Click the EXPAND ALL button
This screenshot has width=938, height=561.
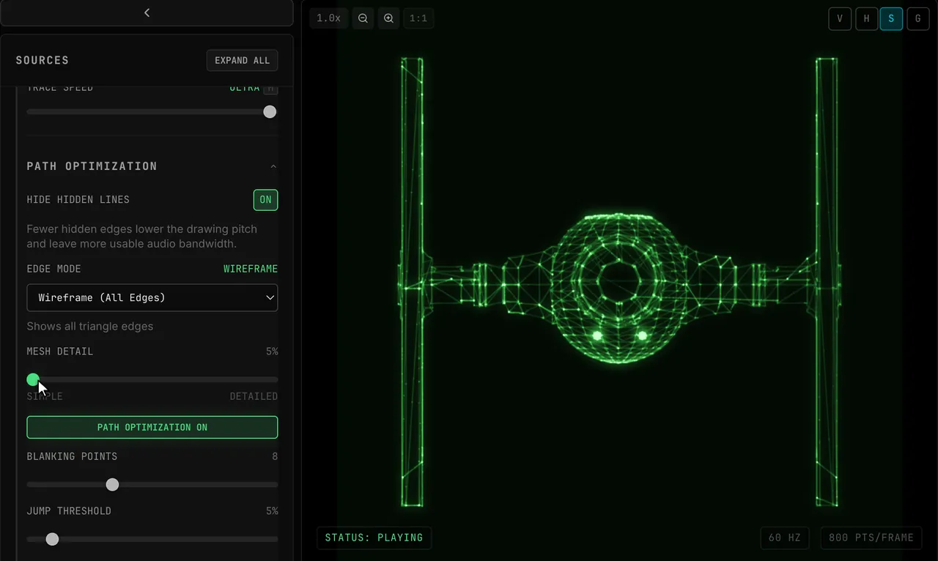tap(243, 60)
